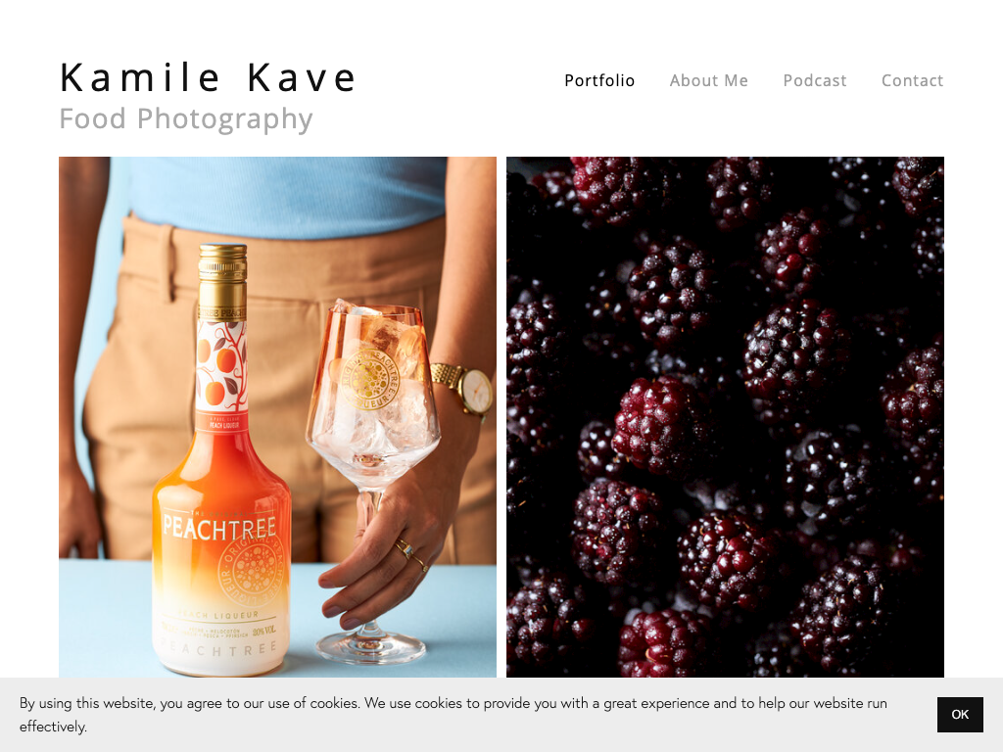The height and width of the screenshot is (752, 1003).
Task: Click the gold rings on the hand
Action: 410,555
